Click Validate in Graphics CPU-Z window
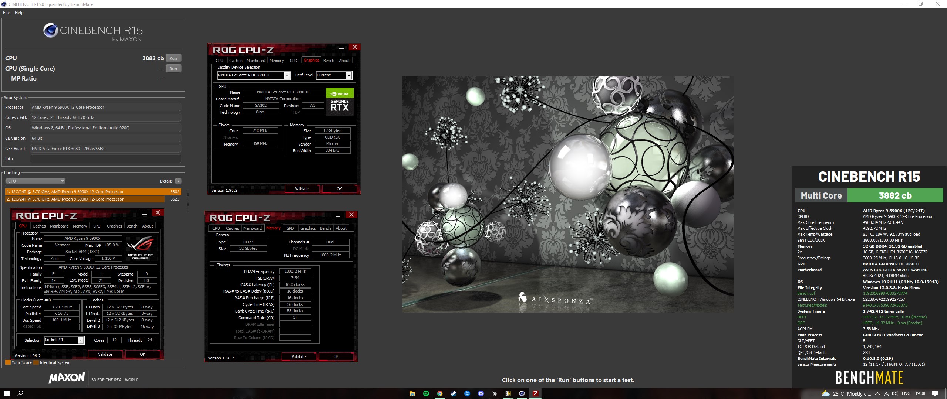The height and width of the screenshot is (399, 947). pyautogui.click(x=302, y=189)
